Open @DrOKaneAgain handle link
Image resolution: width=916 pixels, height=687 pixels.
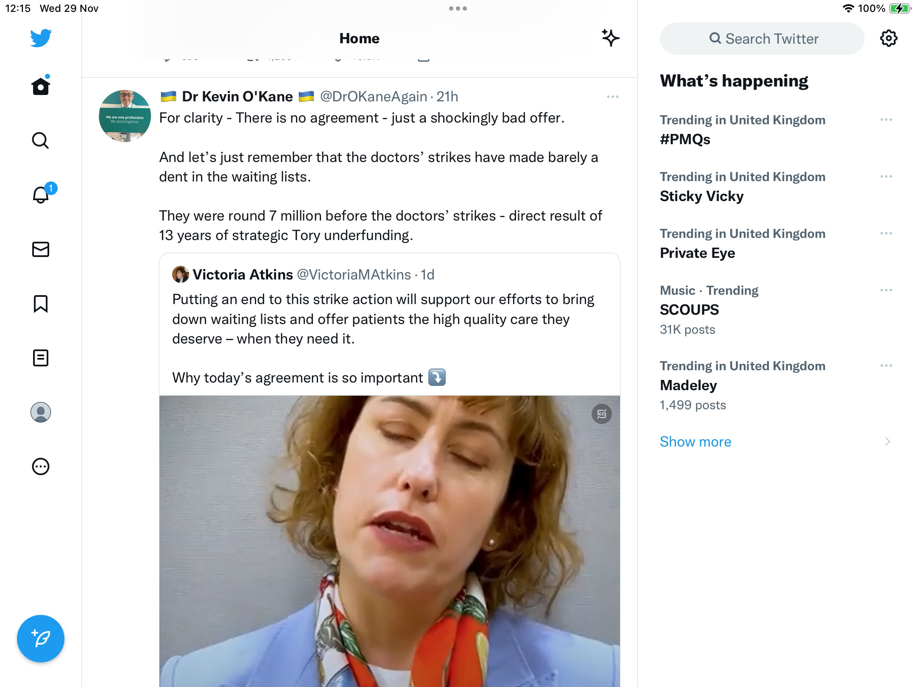pyautogui.click(x=373, y=97)
